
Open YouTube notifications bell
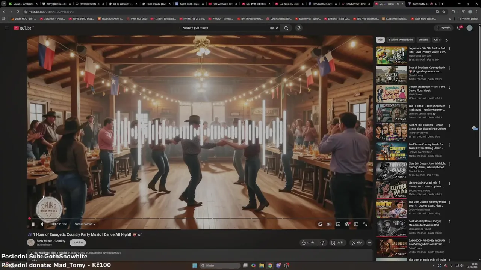pyautogui.click(x=459, y=28)
